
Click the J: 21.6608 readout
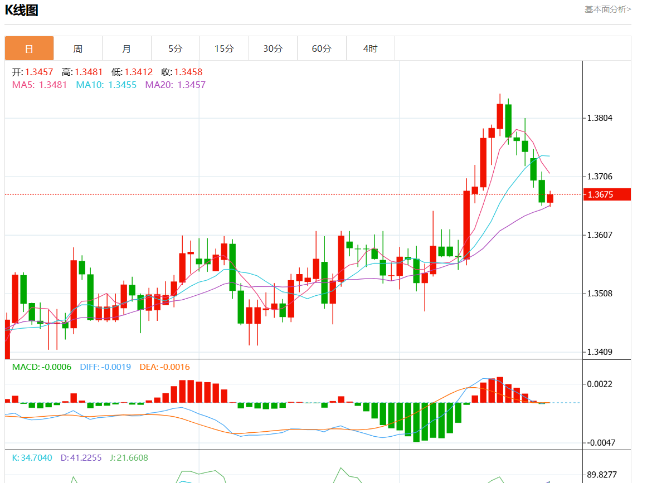(x=129, y=457)
